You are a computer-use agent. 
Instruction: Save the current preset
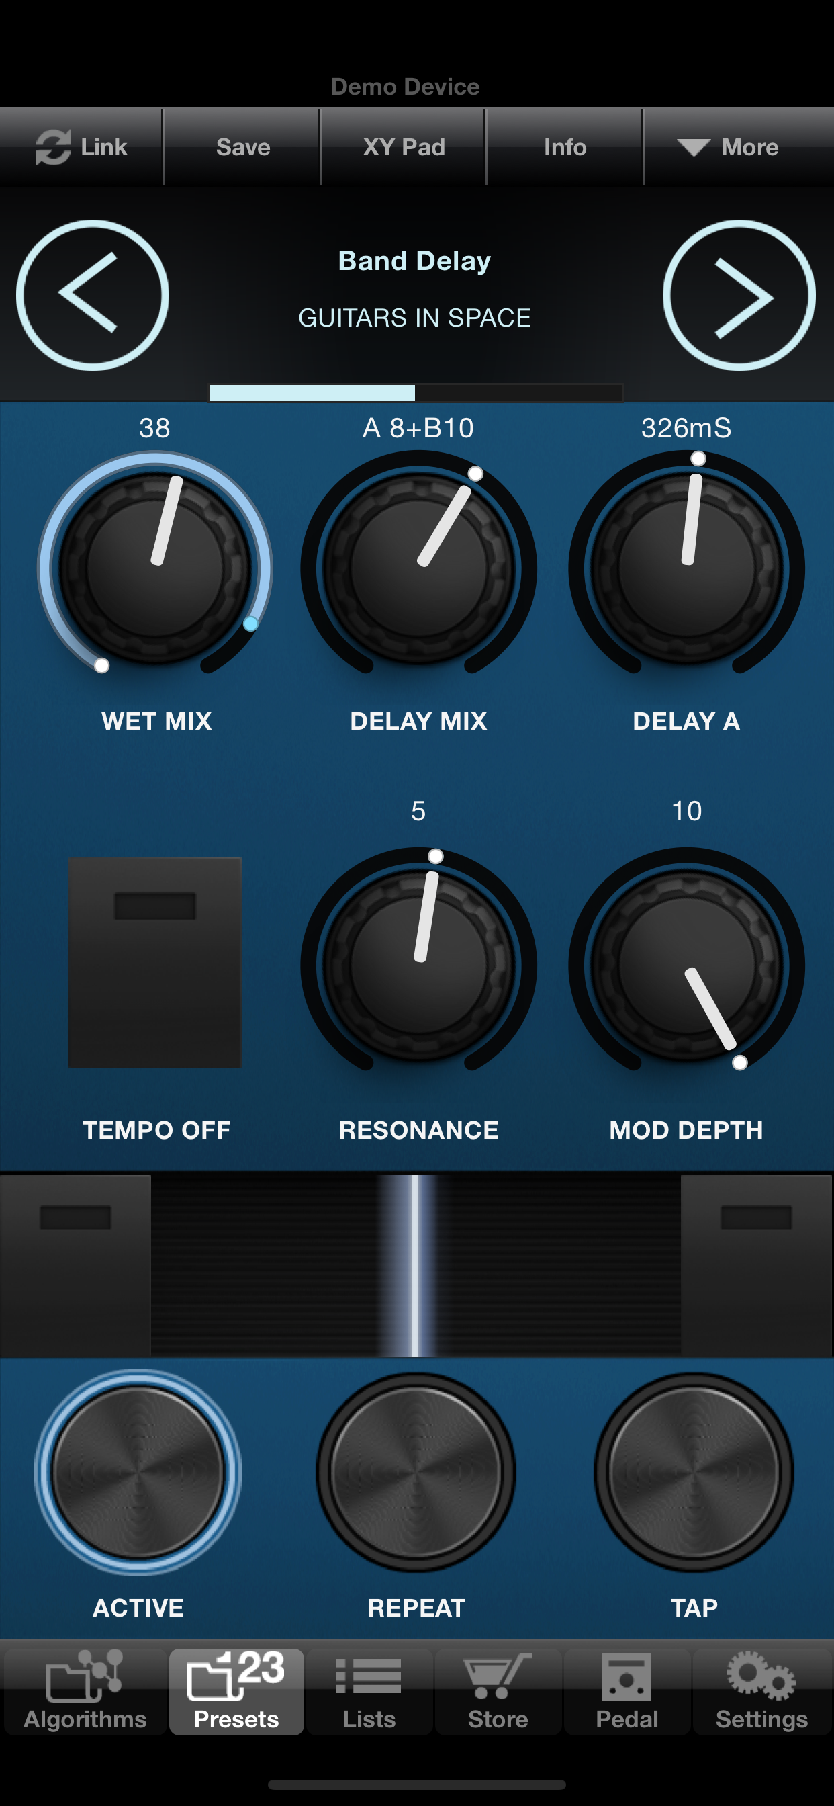pos(242,147)
